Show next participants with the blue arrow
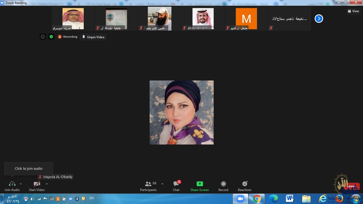 [319, 19]
